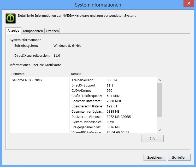The width and height of the screenshot is (196, 167).
Task: Click the DirectX-Support row label
Action: point(84,85)
